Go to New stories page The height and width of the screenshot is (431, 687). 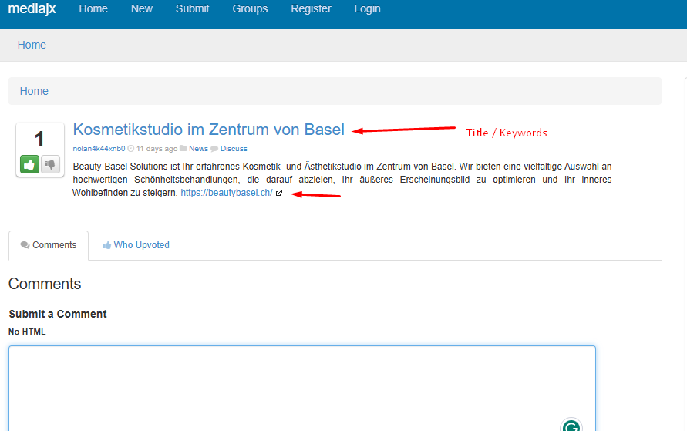[142, 9]
